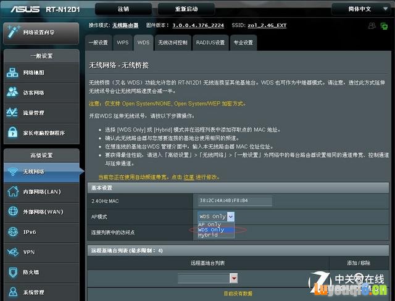Click the SSID zol_2.4G_EXT link
This screenshot has width=395, height=301.
click(x=267, y=25)
